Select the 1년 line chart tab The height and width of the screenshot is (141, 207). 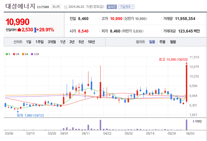click(63, 42)
